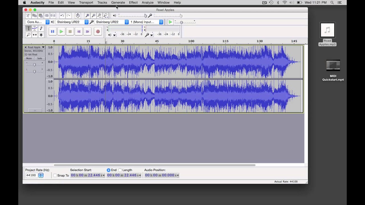Open the Project Rate 44100 stepper dropdown
The image size is (365, 205).
[x=41, y=175]
